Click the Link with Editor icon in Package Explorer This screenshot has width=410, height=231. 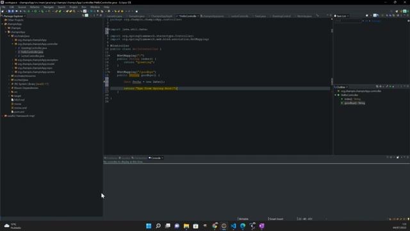tap(86, 15)
